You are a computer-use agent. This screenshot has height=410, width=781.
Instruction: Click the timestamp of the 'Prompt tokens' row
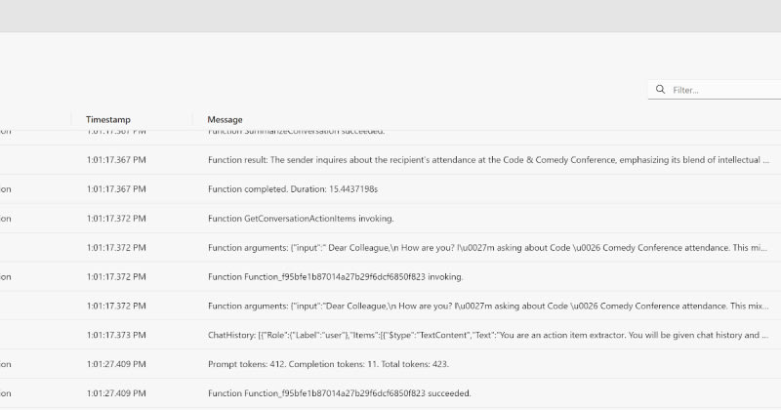(116, 364)
